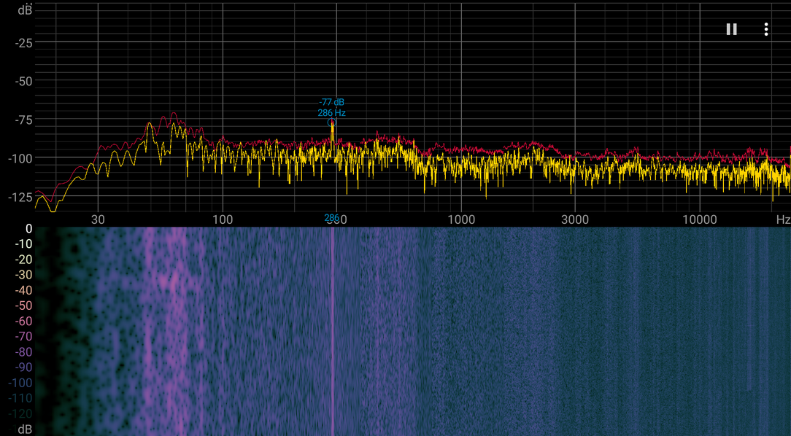Pause the live spectrum analysis

click(x=731, y=29)
